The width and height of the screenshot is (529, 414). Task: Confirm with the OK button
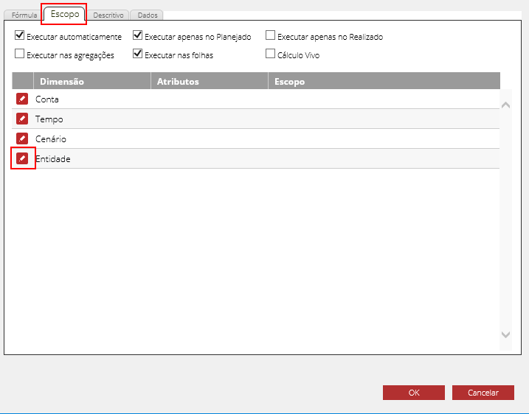(x=414, y=393)
